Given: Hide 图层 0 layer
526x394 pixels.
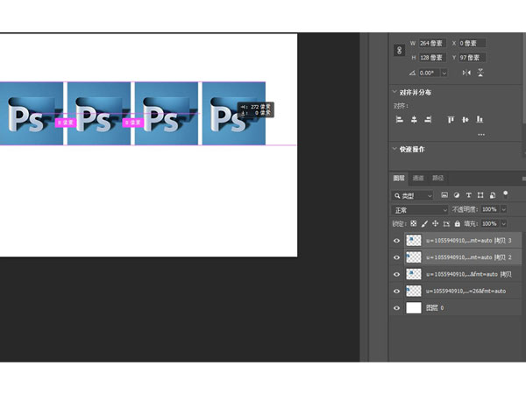Looking at the screenshot, I should point(396,307).
